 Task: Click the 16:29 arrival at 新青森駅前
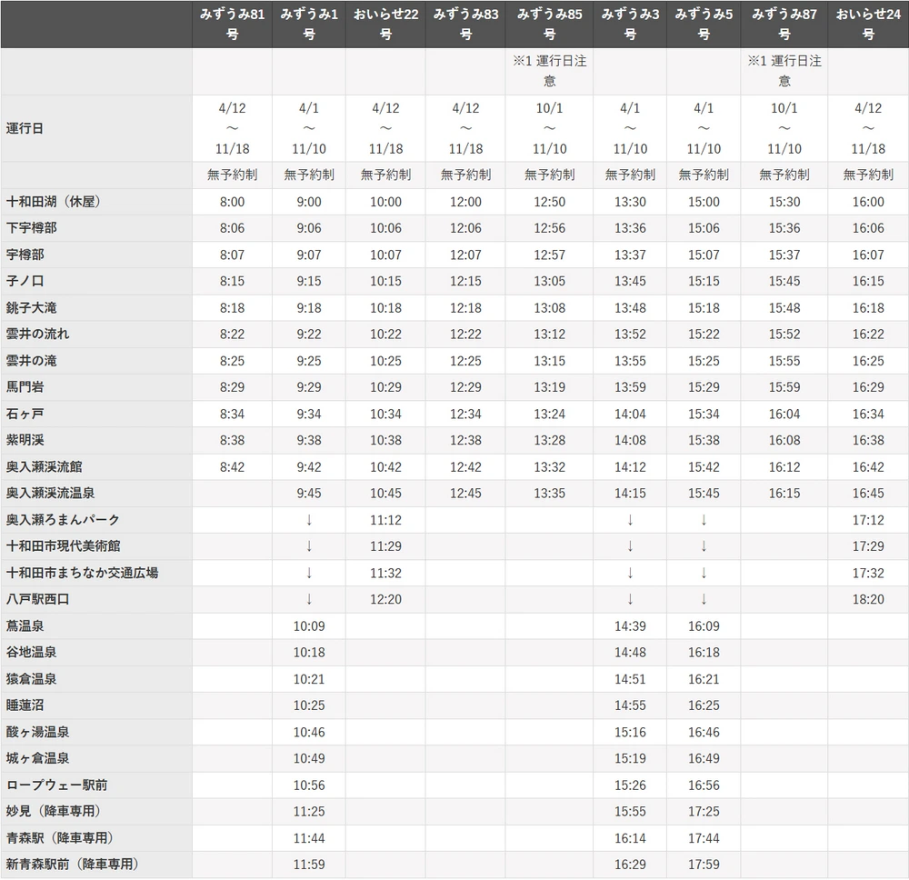[630, 864]
